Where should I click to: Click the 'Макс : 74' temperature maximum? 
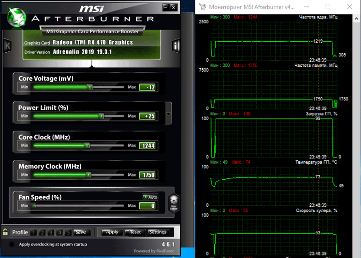pos(241,162)
